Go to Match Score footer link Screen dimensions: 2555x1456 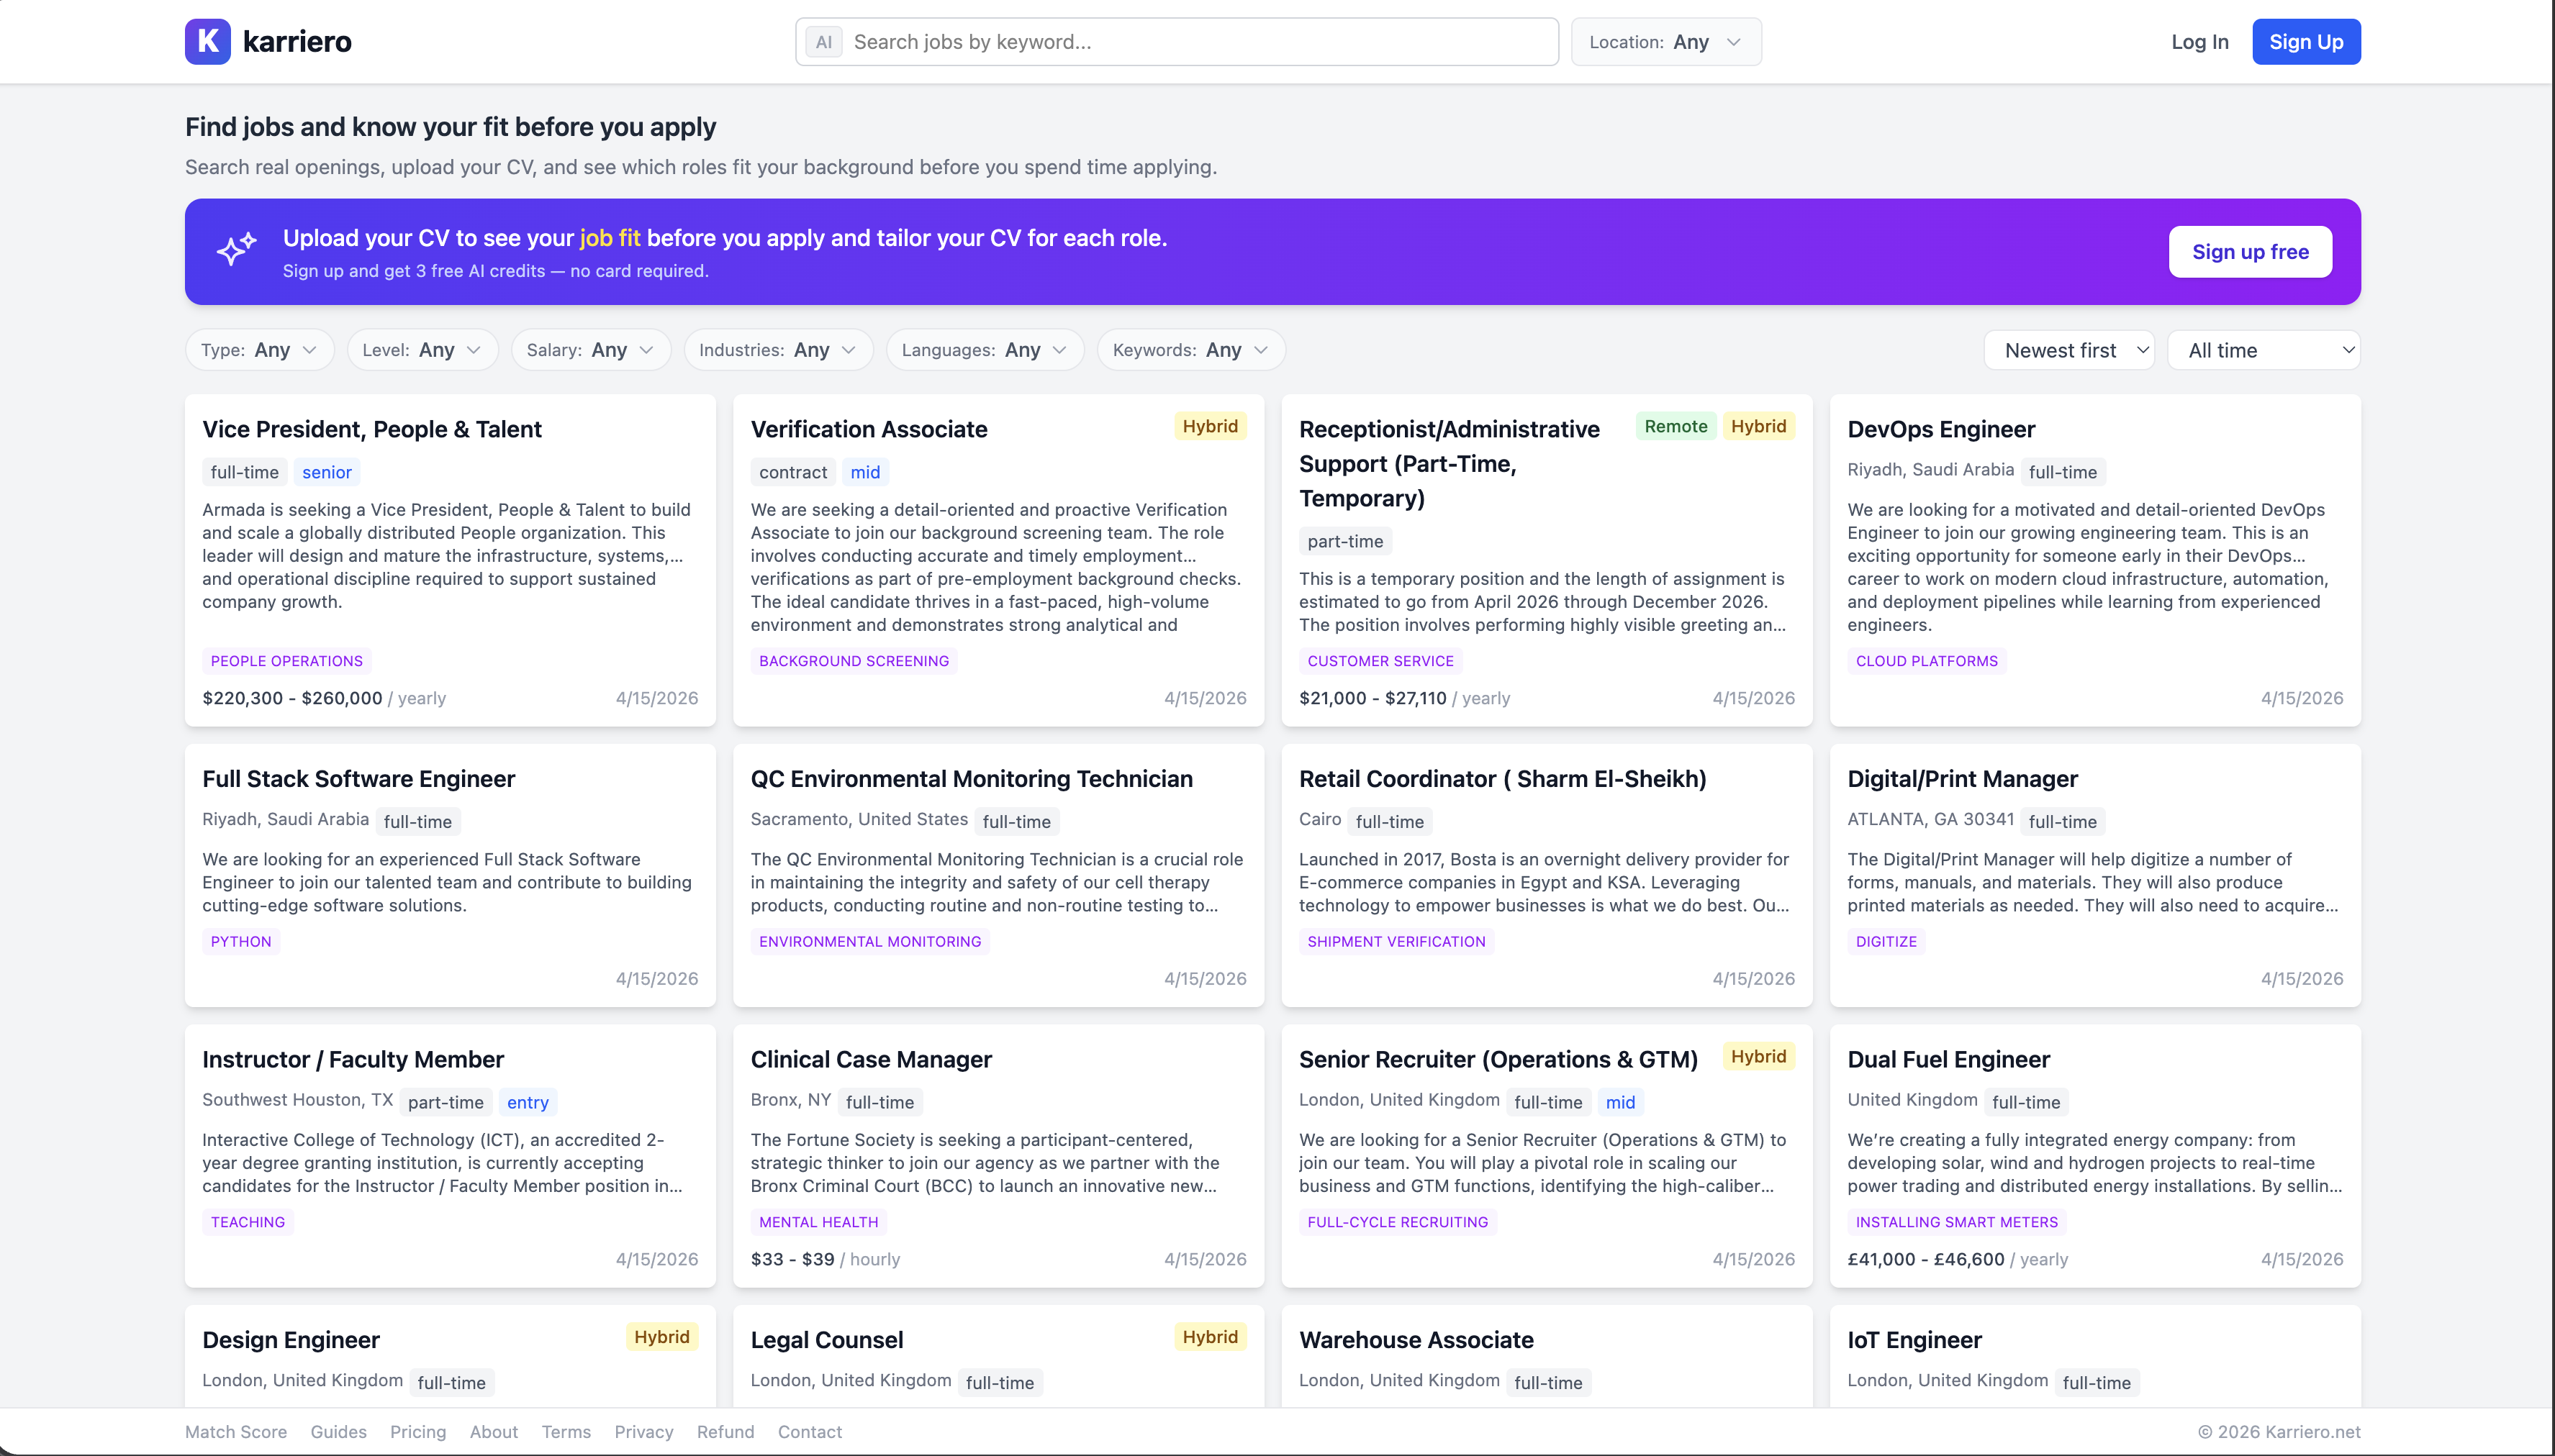(x=235, y=1431)
